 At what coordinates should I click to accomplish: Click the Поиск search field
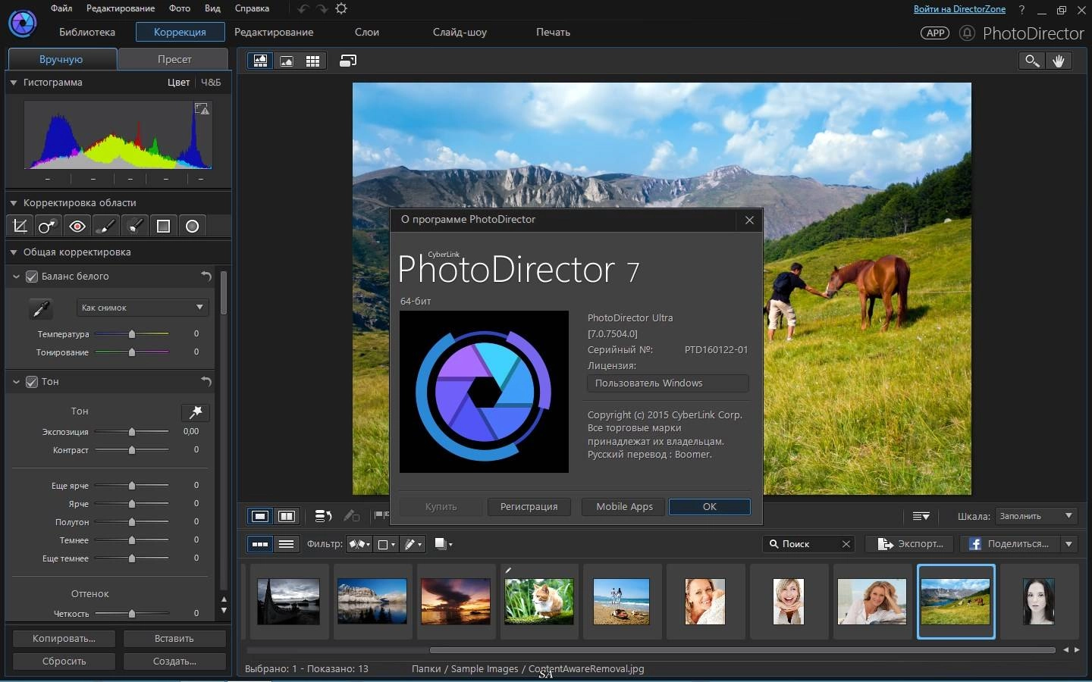808,544
